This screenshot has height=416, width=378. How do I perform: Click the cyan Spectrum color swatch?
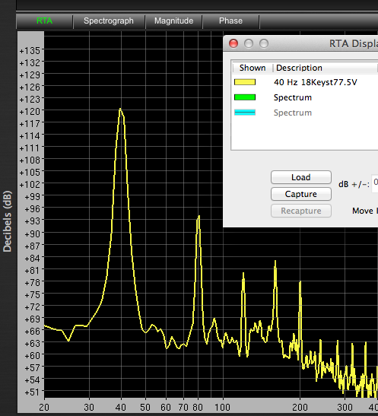(245, 113)
